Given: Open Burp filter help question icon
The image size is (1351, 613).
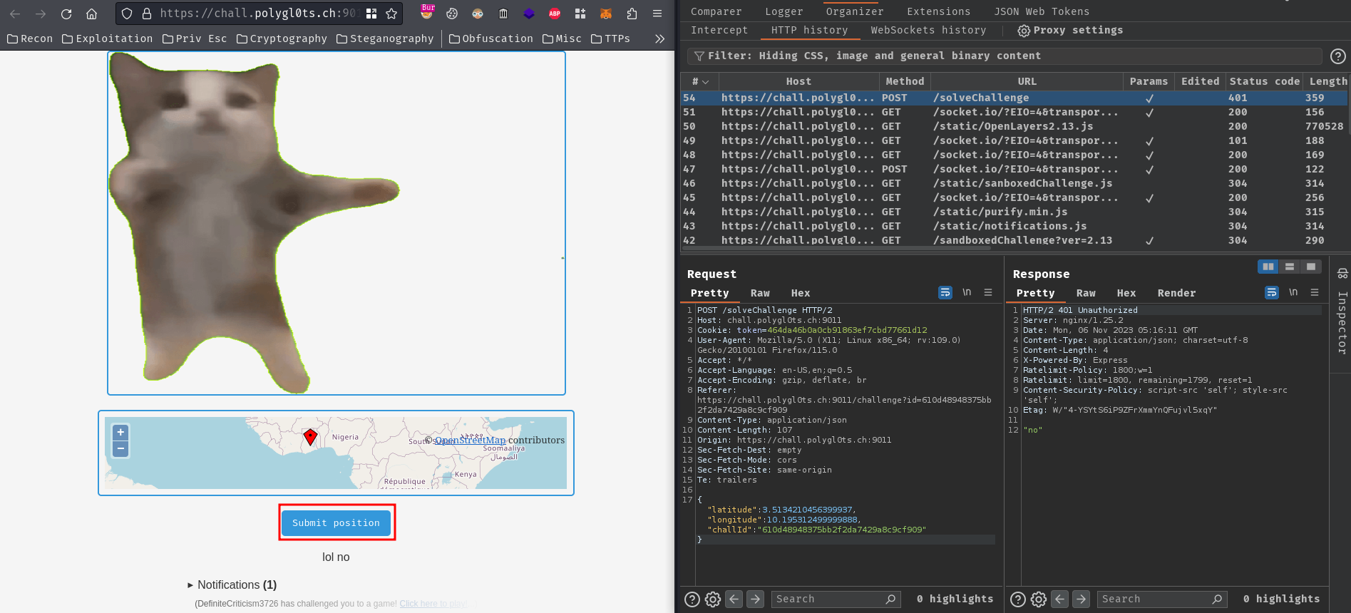Looking at the screenshot, I should [1338, 56].
